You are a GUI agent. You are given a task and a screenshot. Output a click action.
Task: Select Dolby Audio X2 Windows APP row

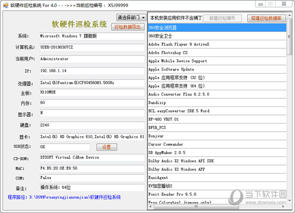click(217, 169)
